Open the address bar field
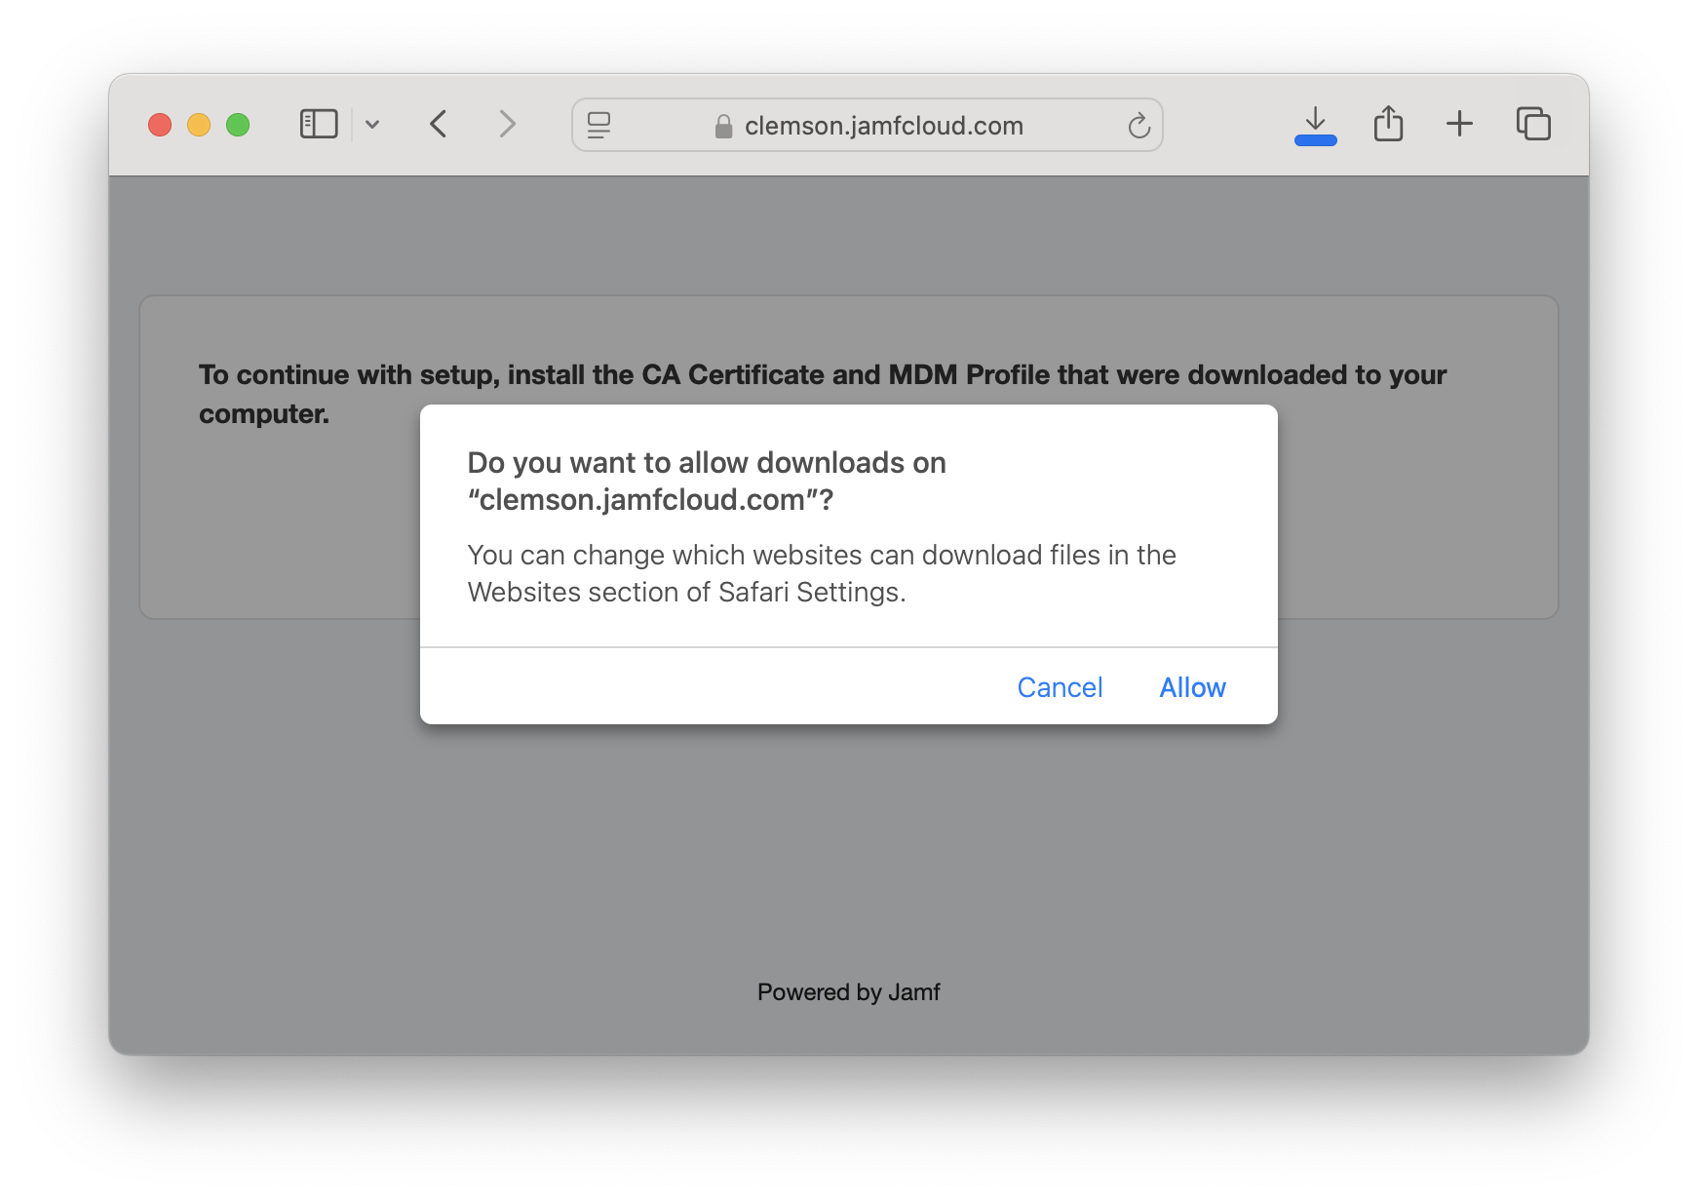1698x1199 pixels. pos(882,125)
